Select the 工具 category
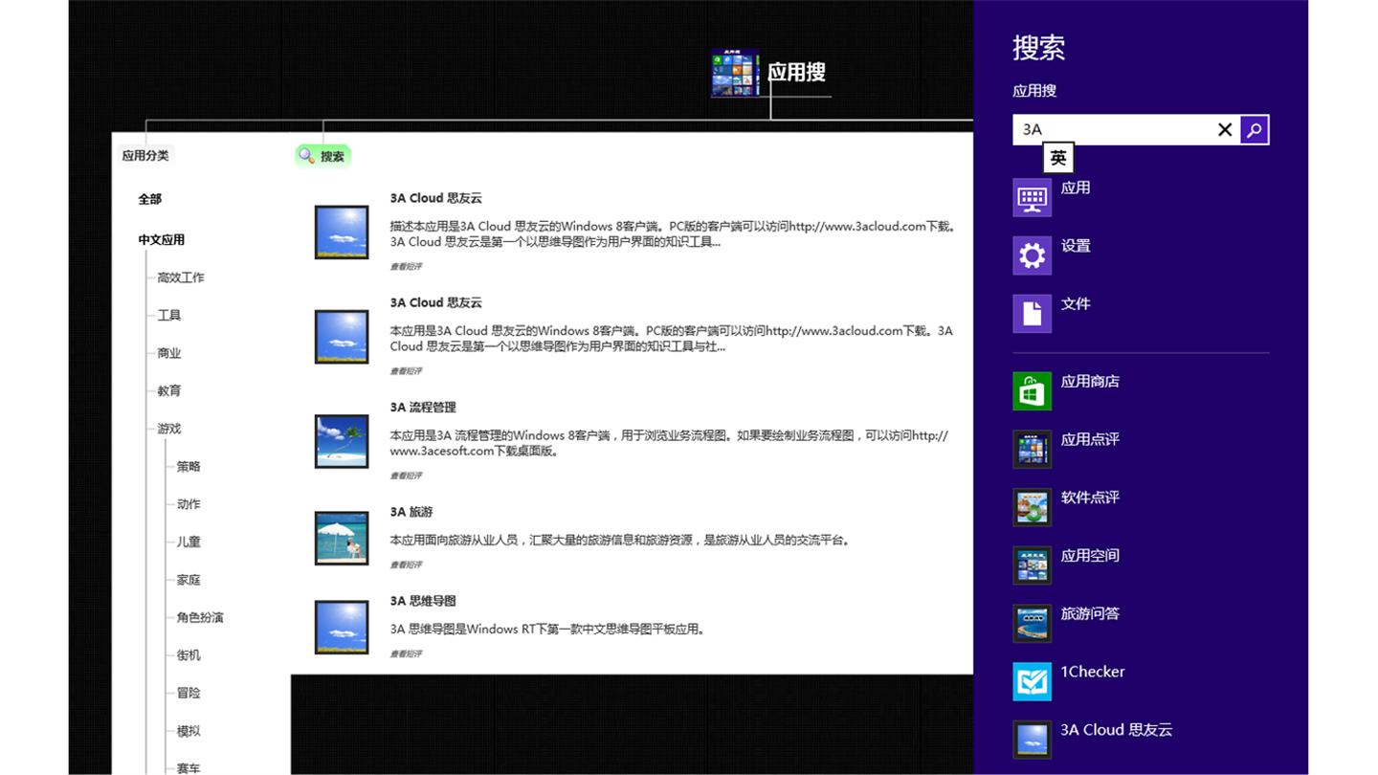Viewport: 1378px width, 775px height. tap(169, 315)
